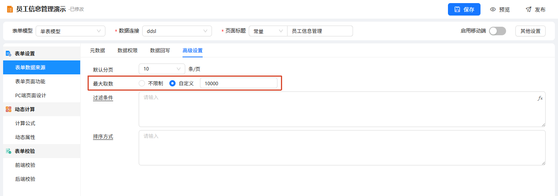Click the 最大取数 value input field
Image resolution: width=558 pixels, height=196 pixels.
tap(239, 83)
